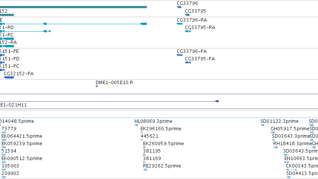Viewport: 318px width, 179px height.
Task: Select the 381195 EST feature arrow
Action: tap(145, 155)
